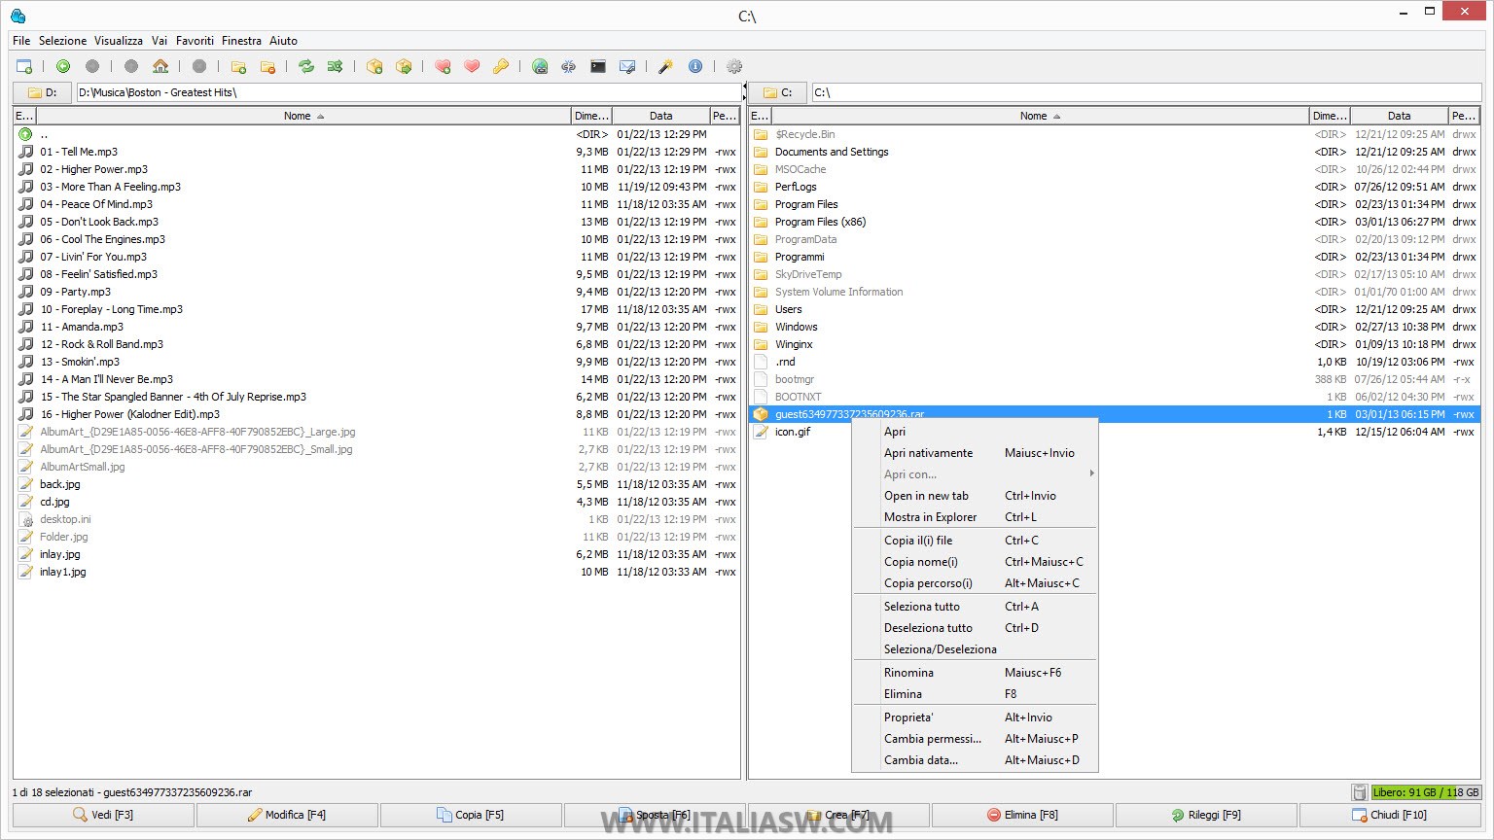Open the terminal console icon
Image resolution: width=1494 pixels, height=840 pixels.
click(x=598, y=66)
